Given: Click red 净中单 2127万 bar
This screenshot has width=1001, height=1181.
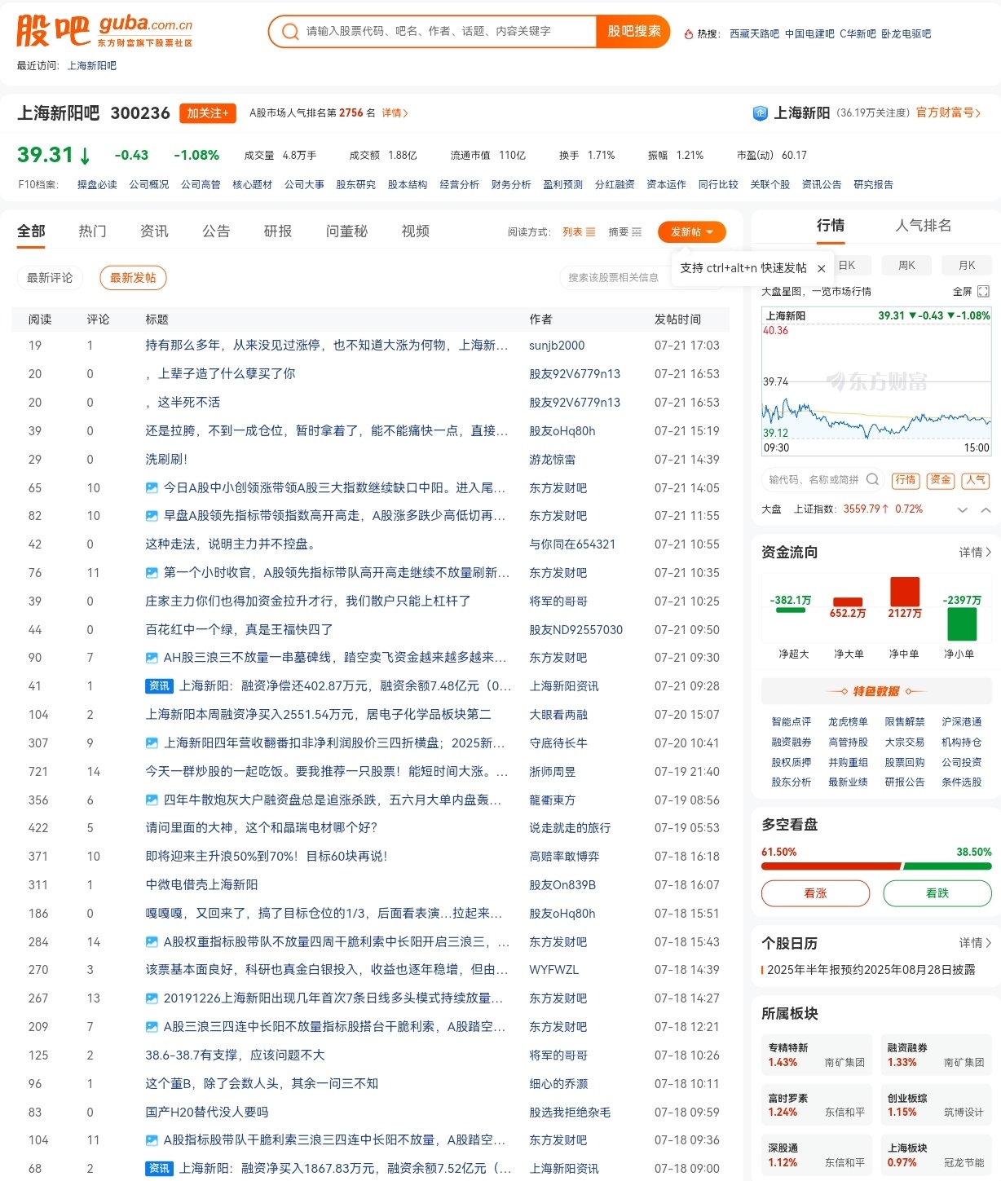Looking at the screenshot, I should 905,592.
